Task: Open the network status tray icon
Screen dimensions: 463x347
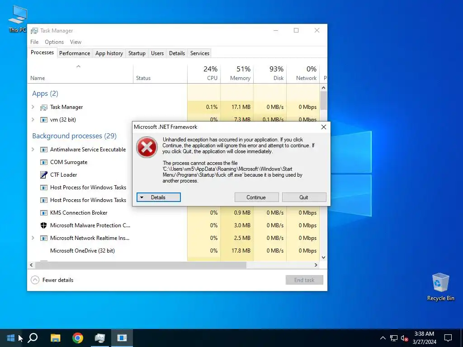Action: [394, 338]
